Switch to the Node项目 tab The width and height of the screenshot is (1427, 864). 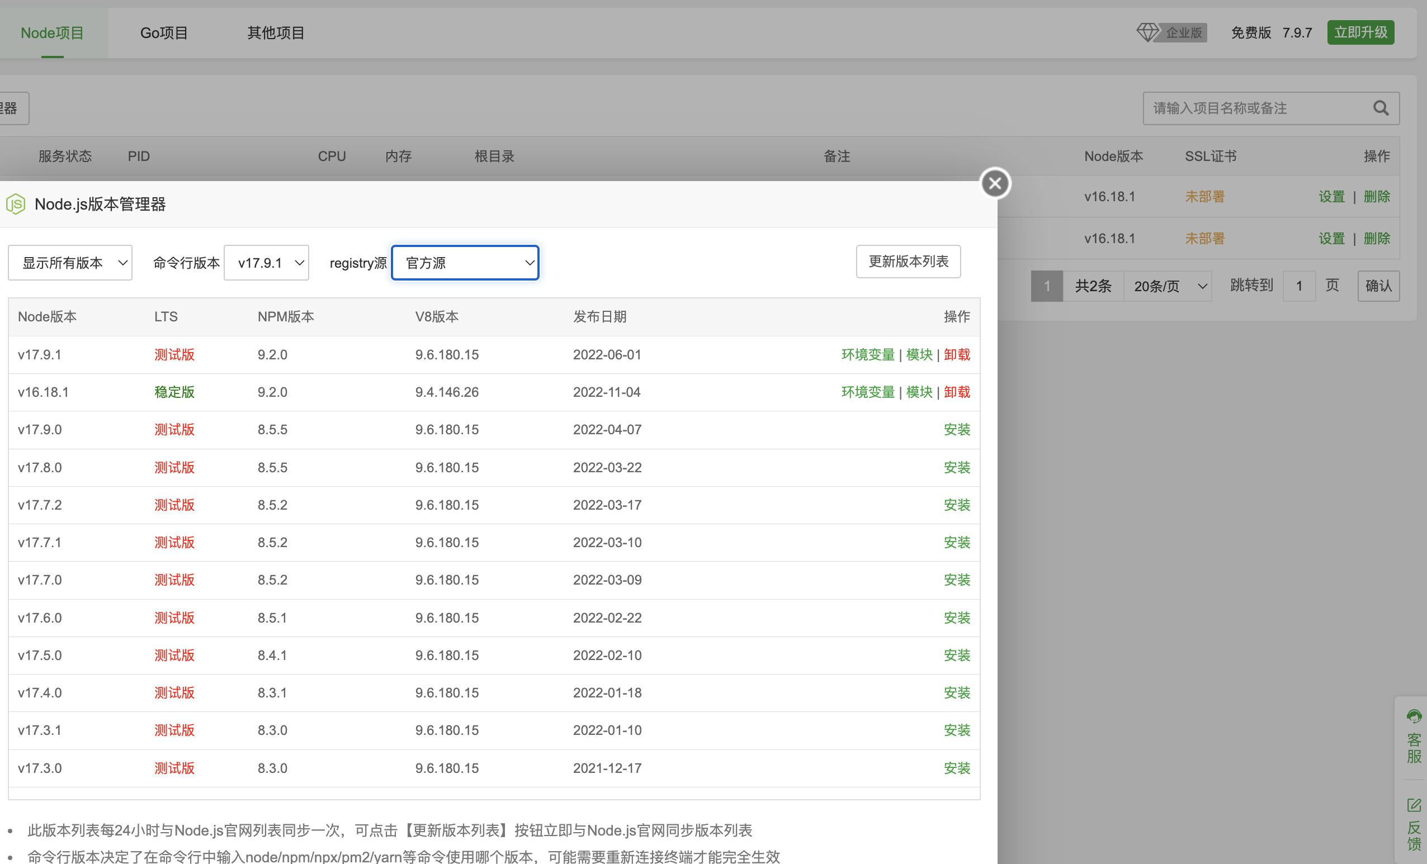tap(52, 33)
